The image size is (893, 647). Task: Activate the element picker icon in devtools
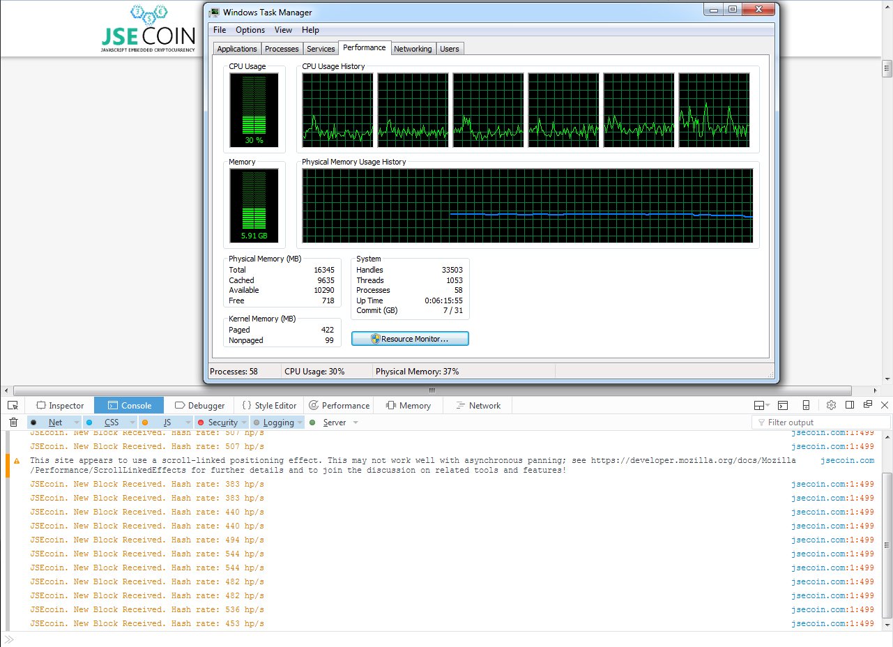click(13, 405)
